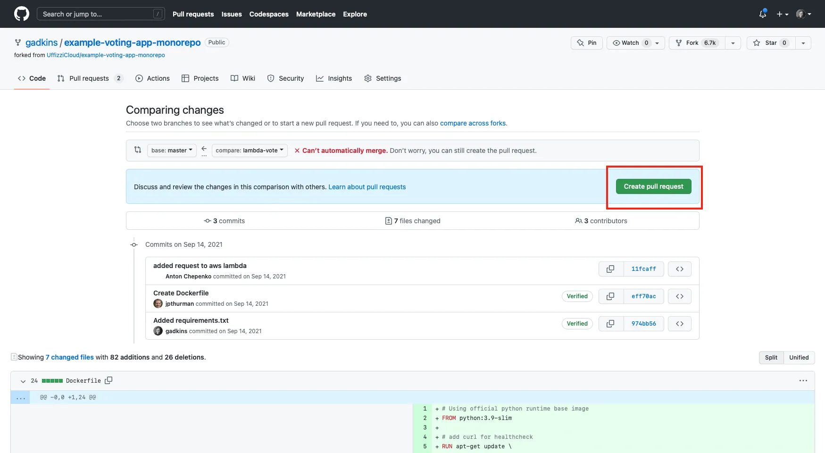Open the Pull requests repository tab
This screenshot has width=825, height=453.
89,78
